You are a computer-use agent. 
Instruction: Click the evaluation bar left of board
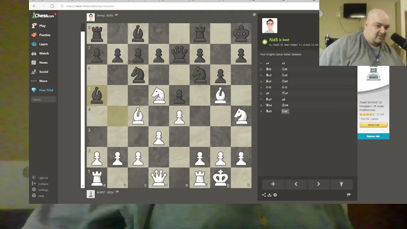click(83, 106)
